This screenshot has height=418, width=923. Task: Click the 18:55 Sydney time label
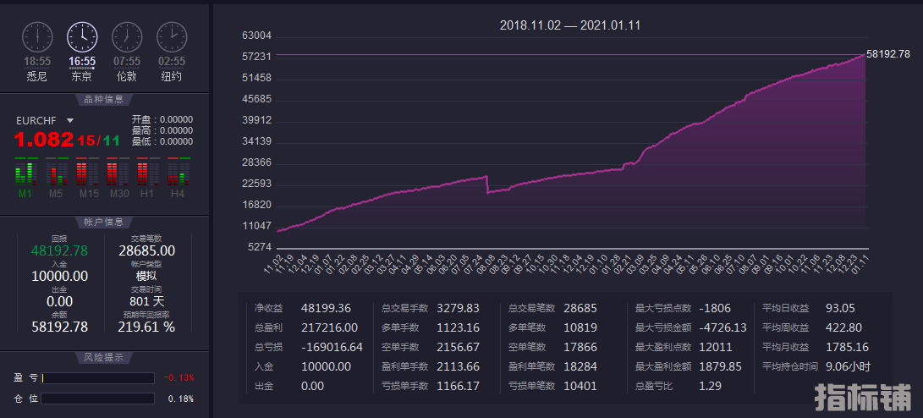[x=37, y=61]
